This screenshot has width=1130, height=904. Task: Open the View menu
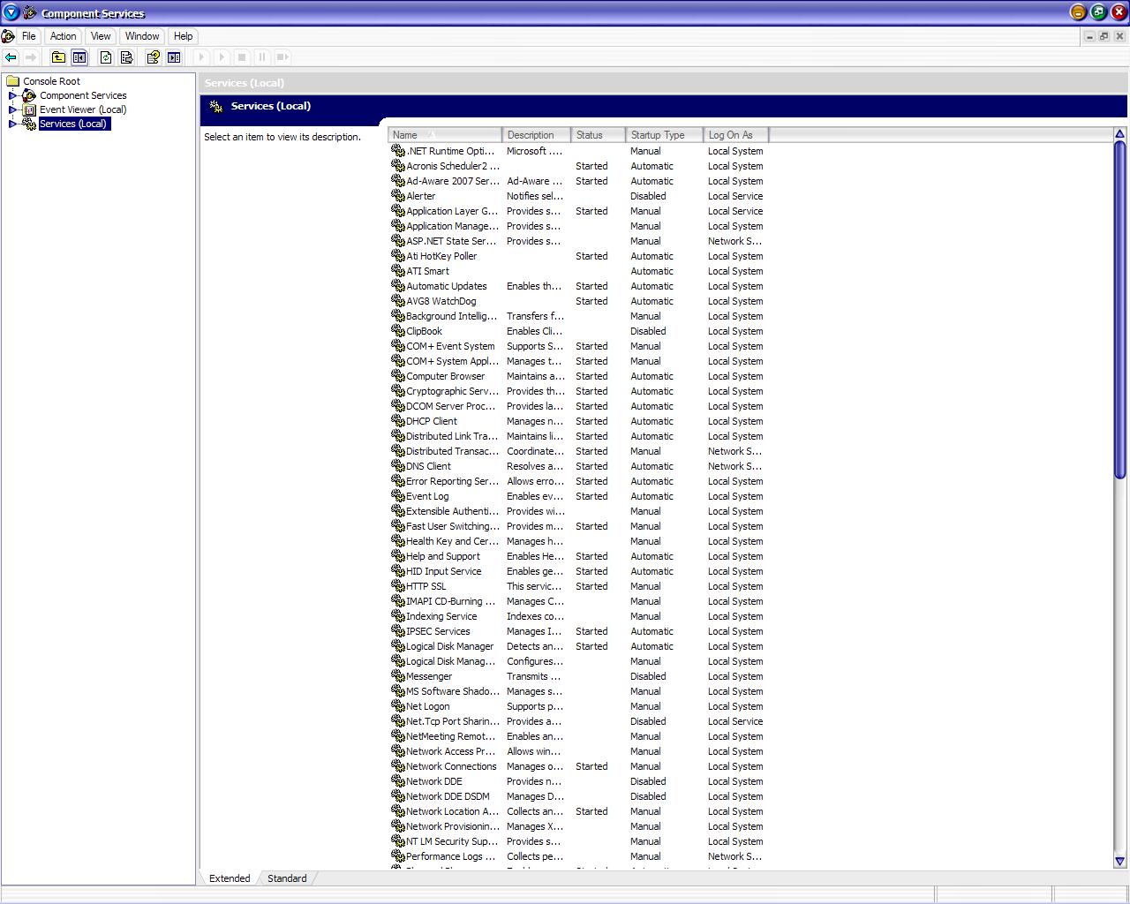click(101, 36)
